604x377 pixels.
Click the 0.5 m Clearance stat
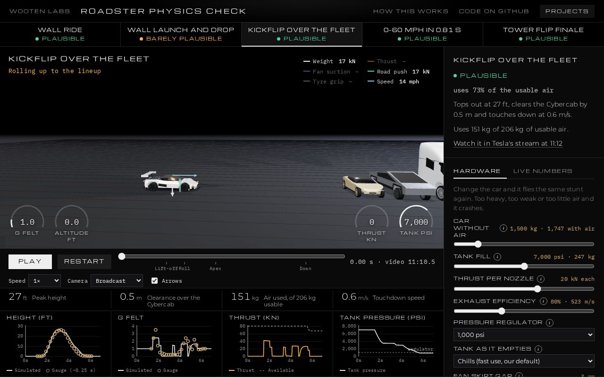point(167,299)
